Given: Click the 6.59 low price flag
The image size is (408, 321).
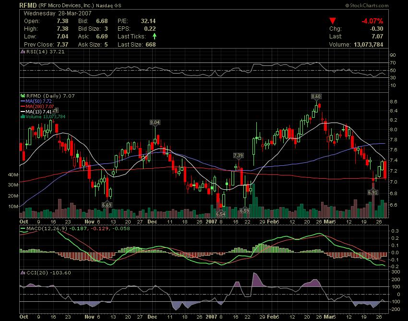Looking at the screenshot, I should click(245, 210).
